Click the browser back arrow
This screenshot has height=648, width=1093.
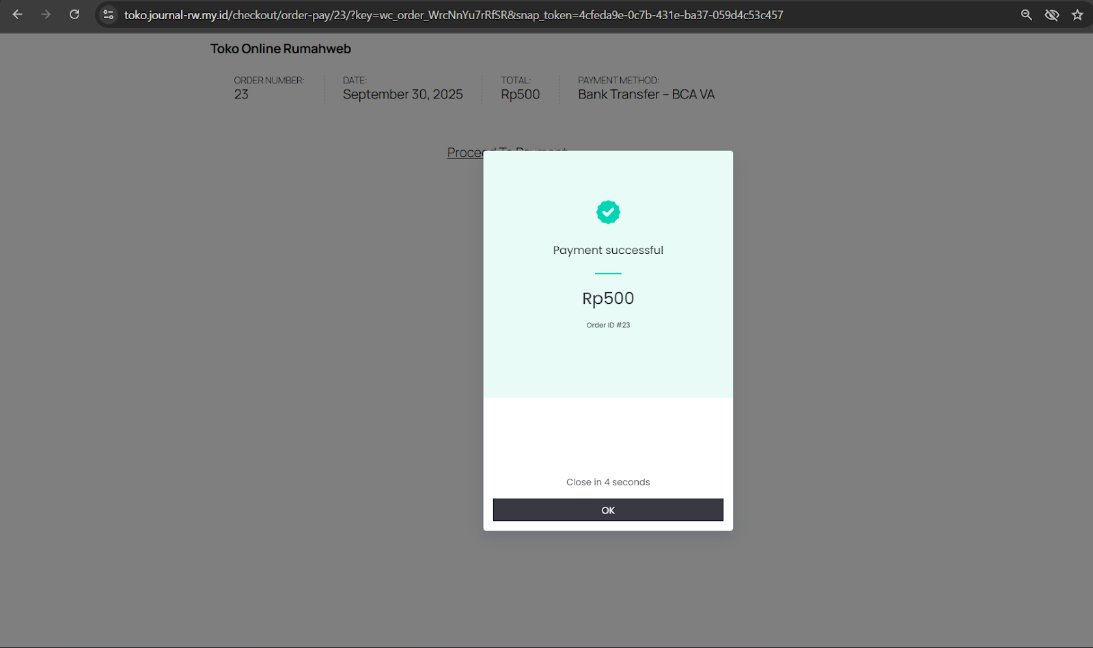(18, 14)
